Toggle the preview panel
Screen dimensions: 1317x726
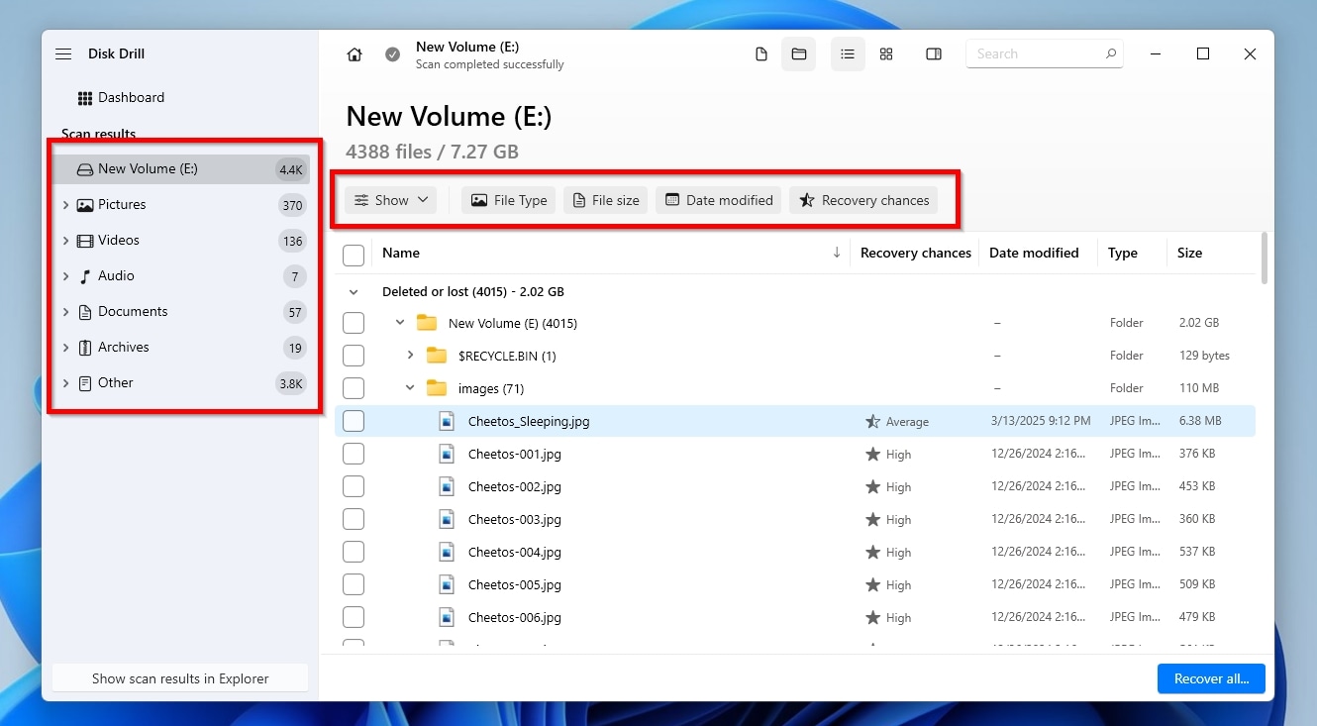click(x=934, y=54)
